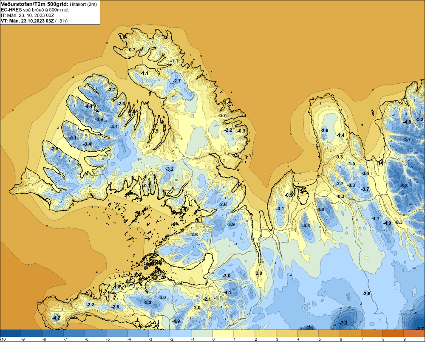This screenshot has height=342, width=425.
Task: Click the -4.3 temperature label
Action: 306,226
